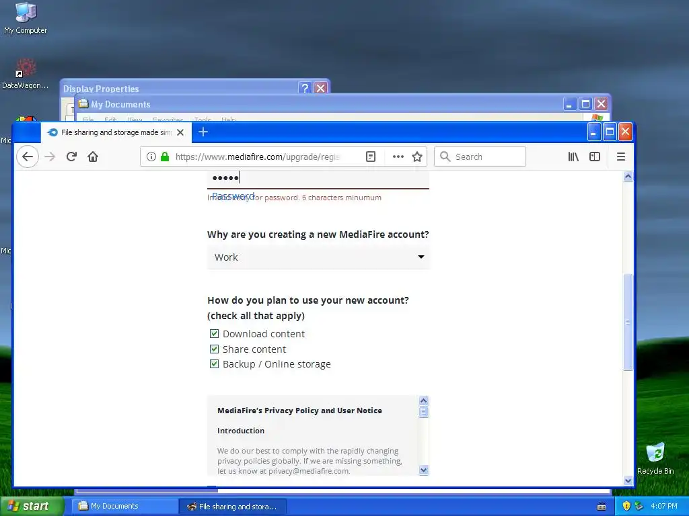The height and width of the screenshot is (516, 689).
Task: Click the Introduction heading in policy
Action: click(241, 431)
